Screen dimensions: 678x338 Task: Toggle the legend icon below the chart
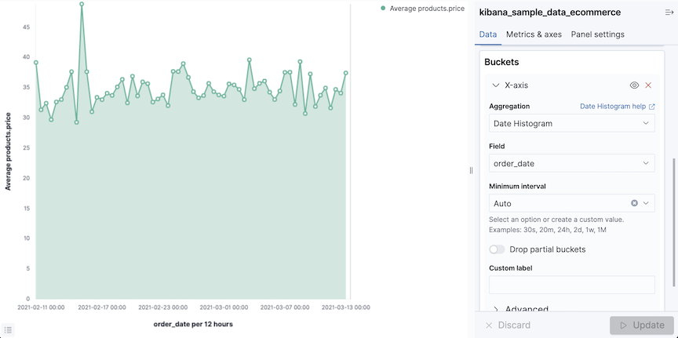pyautogui.click(x=8, y=330)
